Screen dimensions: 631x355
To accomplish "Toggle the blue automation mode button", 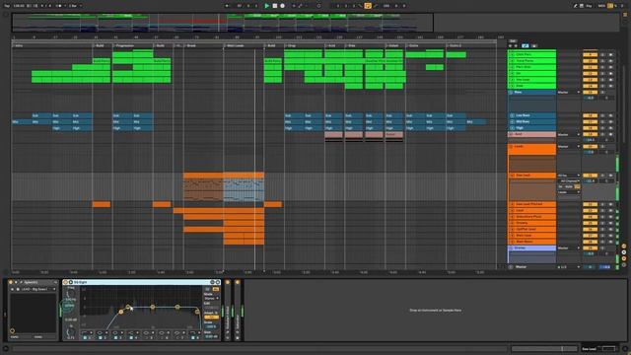I will point(526,46).
